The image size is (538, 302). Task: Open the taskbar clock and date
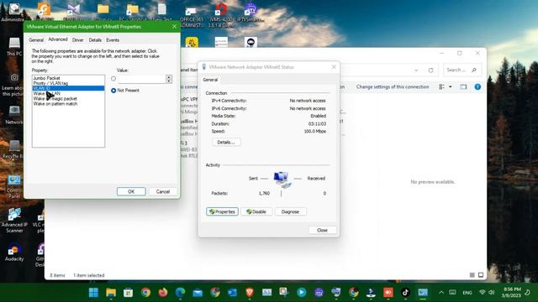coord(511,293)
